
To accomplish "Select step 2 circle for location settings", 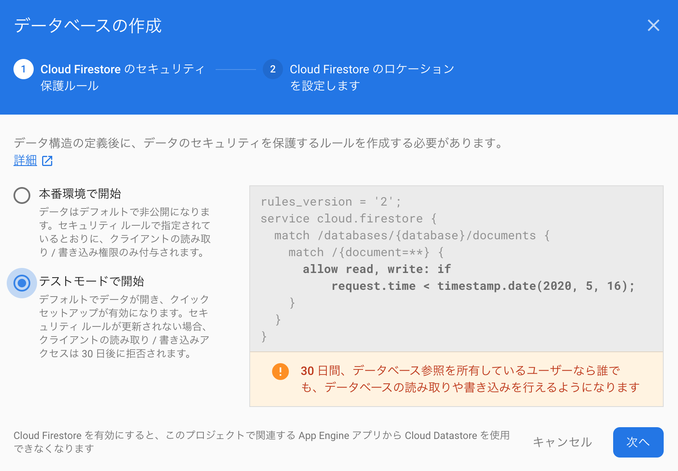I will pyautogui.click(x=273, y=69).
